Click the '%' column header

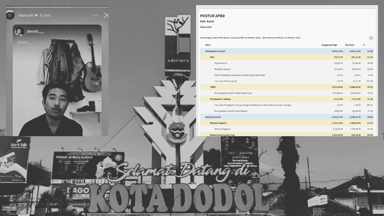click(364, 45)
